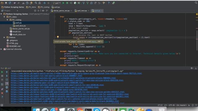Pause output in the Run panel
198x111 pixels.
click(2, 80)
